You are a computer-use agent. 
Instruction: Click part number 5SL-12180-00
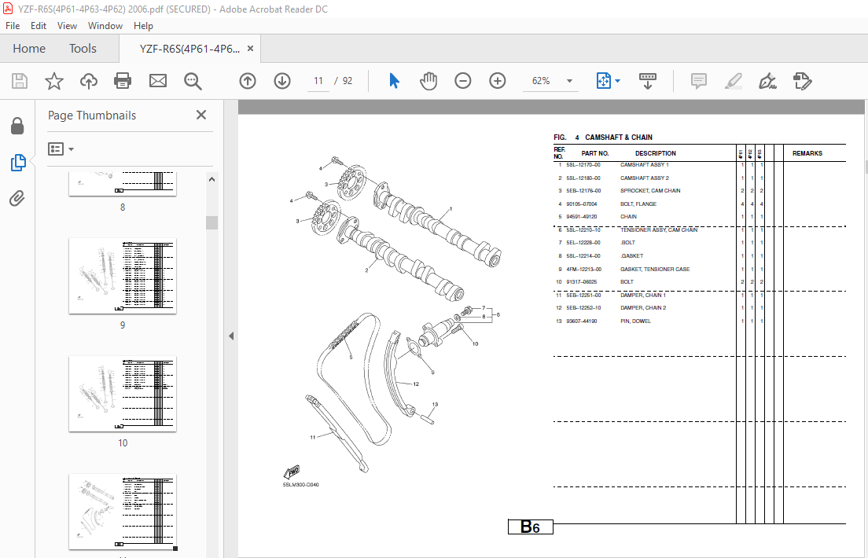coord(583,178)
